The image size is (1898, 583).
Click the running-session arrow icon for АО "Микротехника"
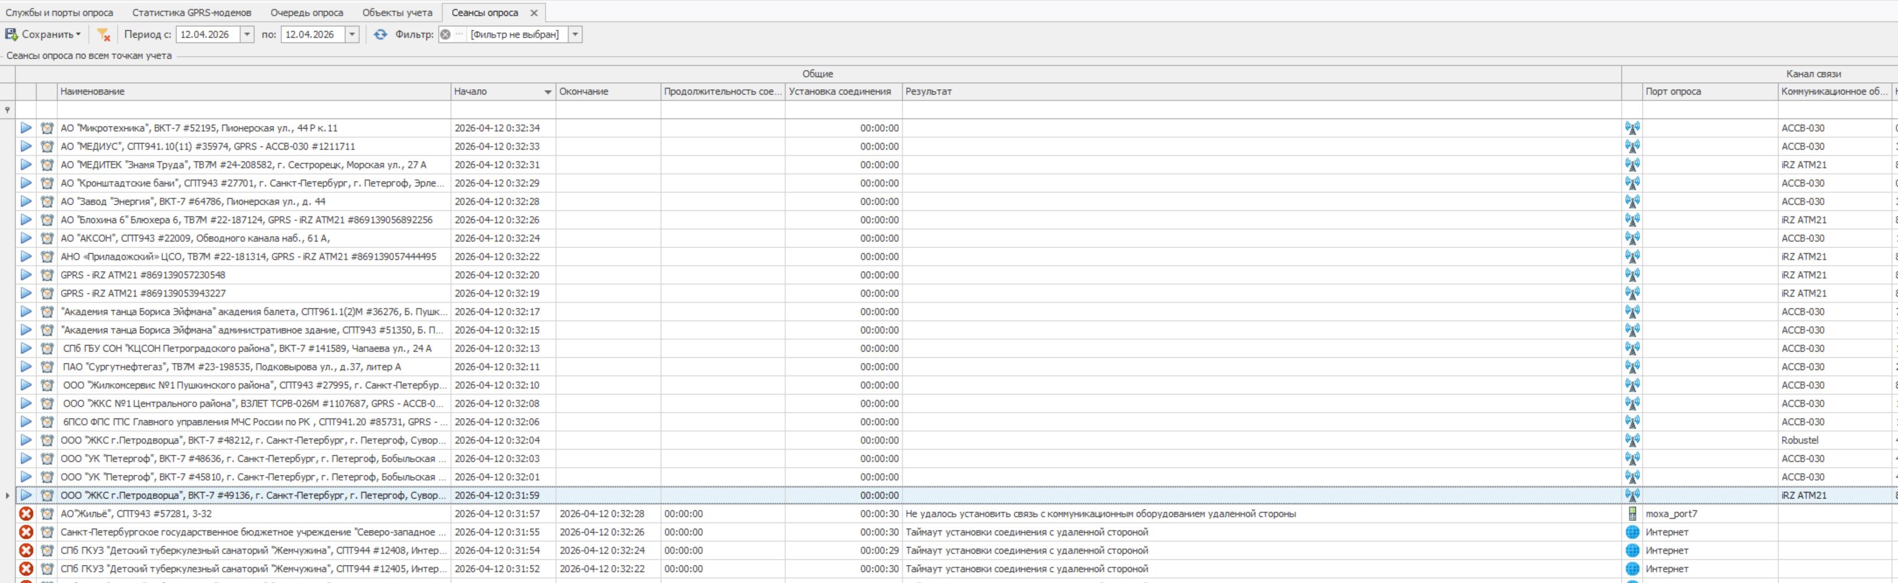pyautogui.click(x=26, y=128)
